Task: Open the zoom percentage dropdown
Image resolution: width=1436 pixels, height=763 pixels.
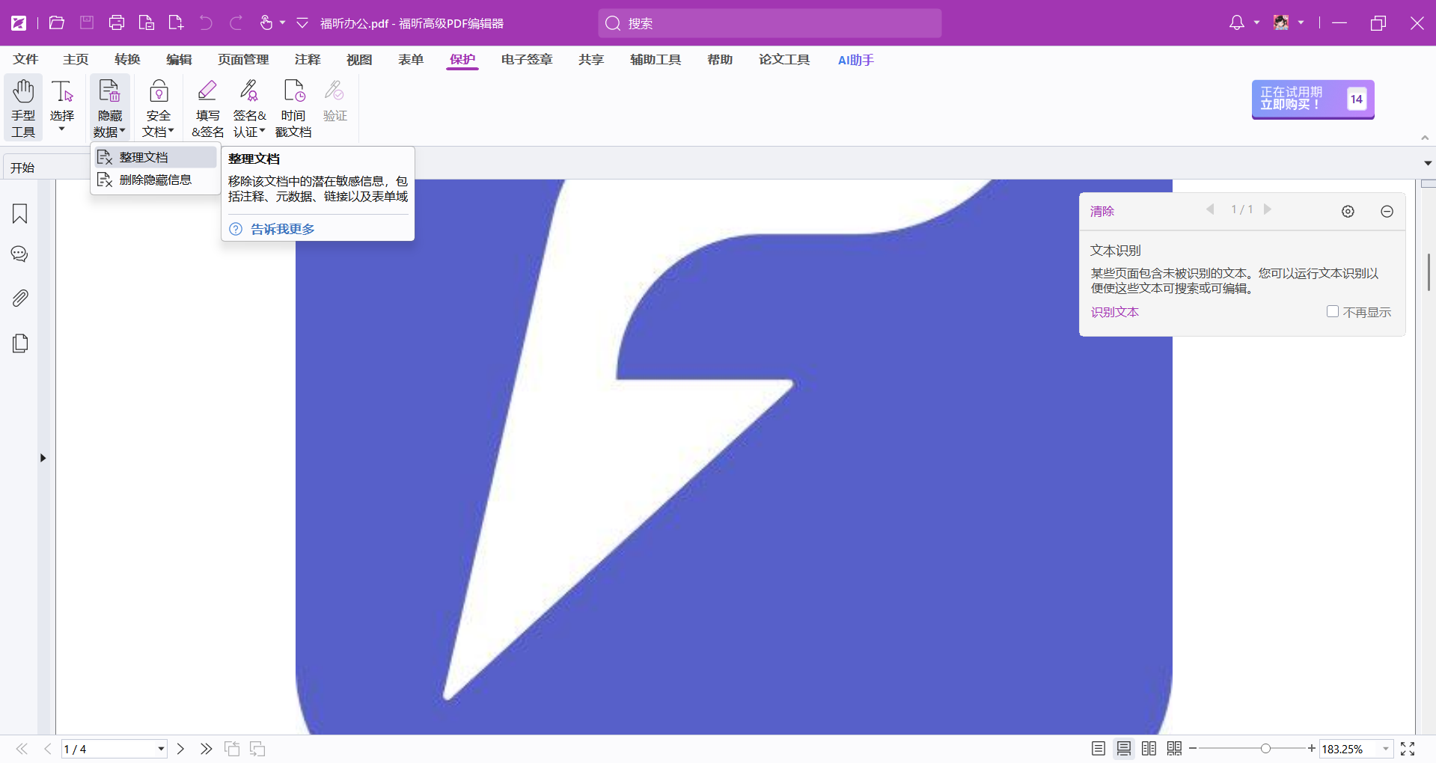Action: (1386, 749)
